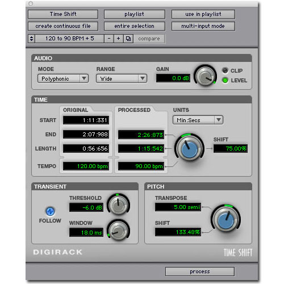Click the Pitch Shift 133.48% field
The image size is (284, 284).
(178, 232)
